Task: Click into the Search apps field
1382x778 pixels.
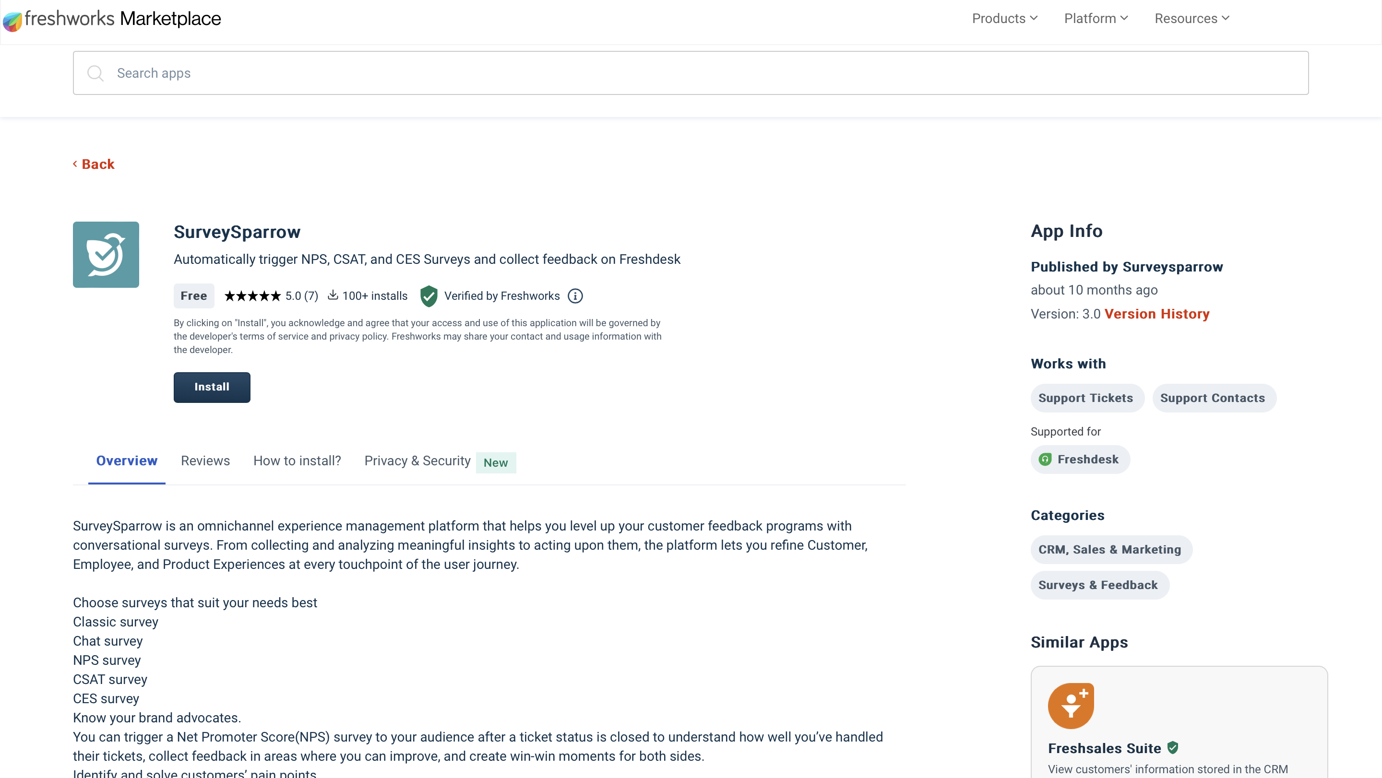Action: pos(690,73)
